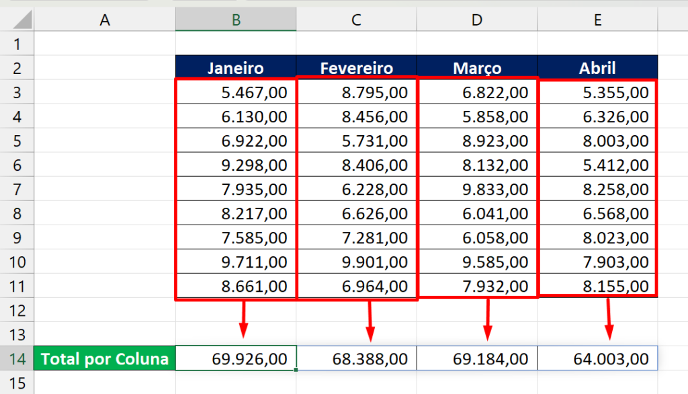The width and height of the screenshot is (688, 394).
Task: Select row 1 header
Action: point(17,44)
